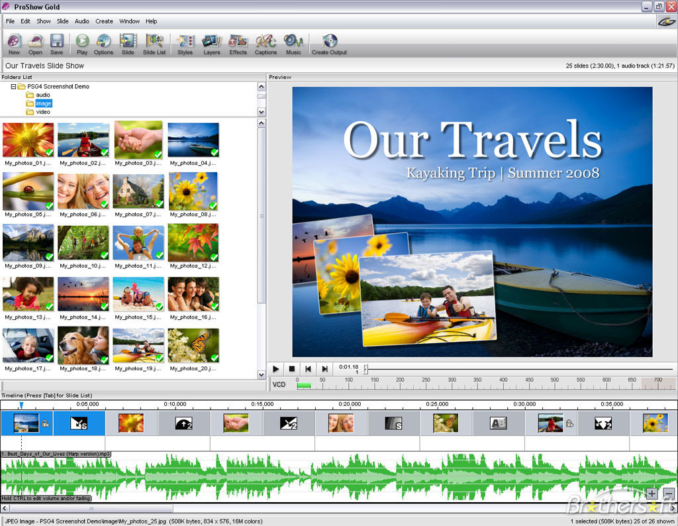The width and height of the screenshot is (678, 526).
Task: Open the Layers toolbar icon
Action: pos(211,41)
